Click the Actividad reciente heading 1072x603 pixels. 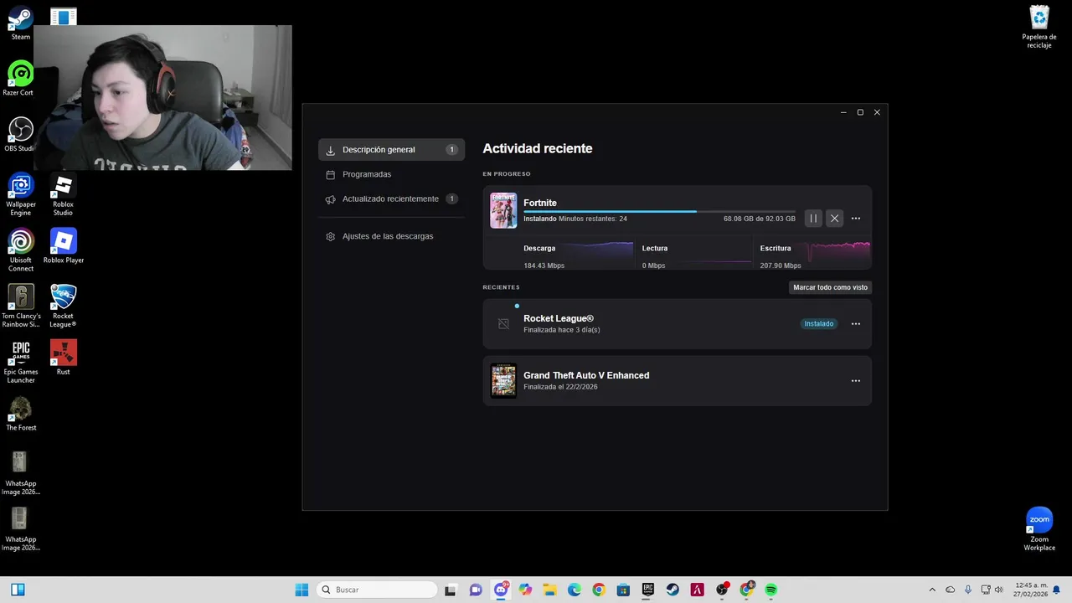[538, 148]
